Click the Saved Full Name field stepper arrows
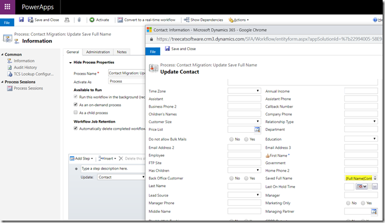 [375, 178]
